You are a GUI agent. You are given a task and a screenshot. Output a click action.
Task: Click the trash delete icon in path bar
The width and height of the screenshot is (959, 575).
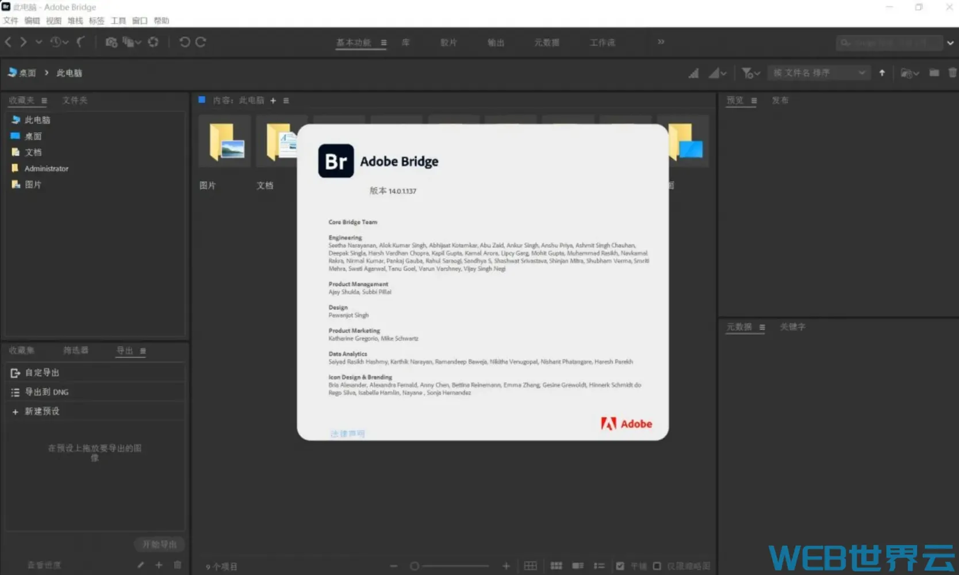pos(953,73)
